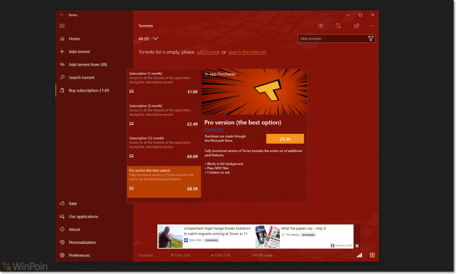Click the Preferences gear icon

tap(62, 255)
